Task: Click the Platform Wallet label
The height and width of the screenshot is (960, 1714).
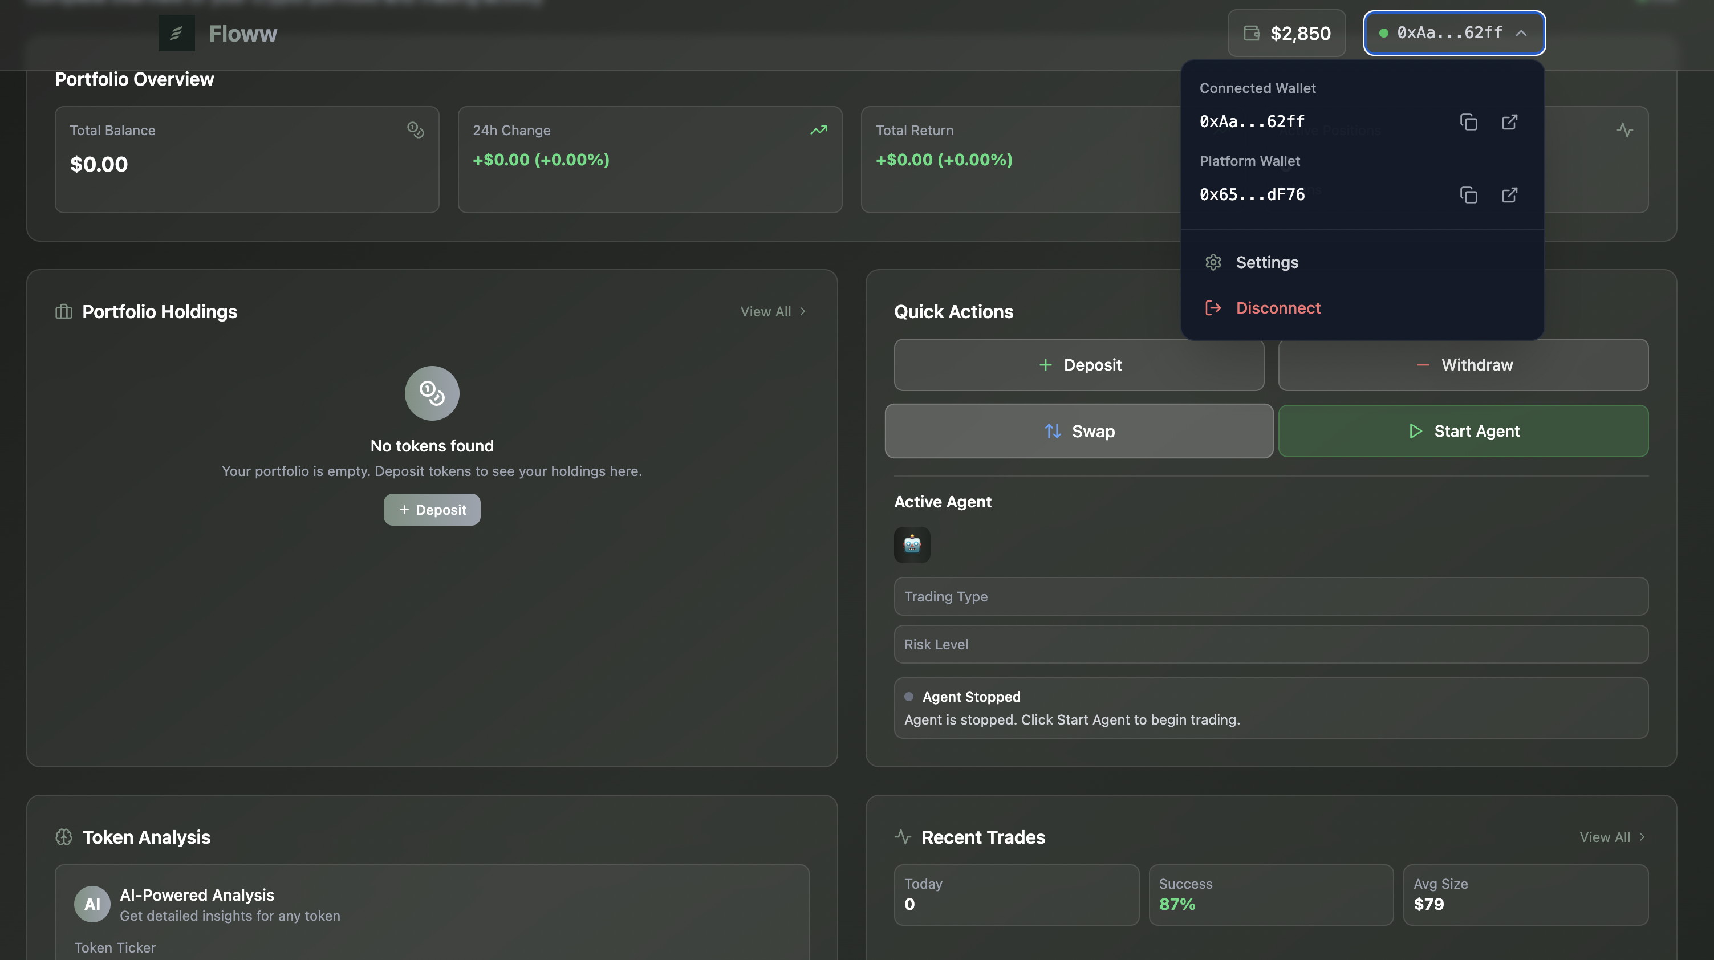Action: tap(1249, 161)
